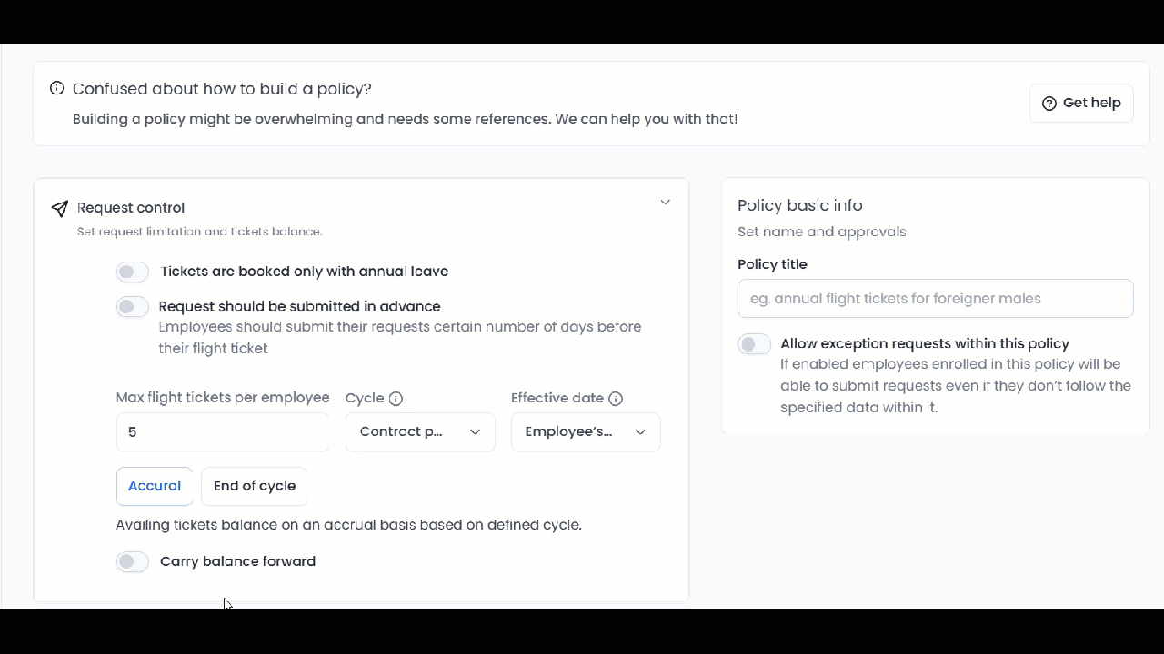Enable 'Tickets are booked only with annual leave'
Image resolution: width=1164 pixels, height=654 pixels.
tap(133, 272)
